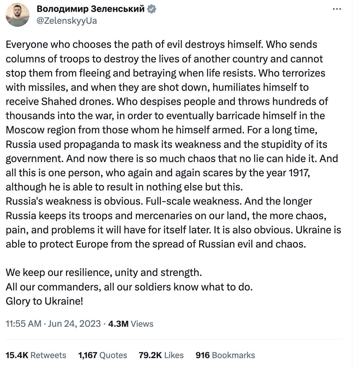
Task: Click the blue verified badge icon
Action: click(152, 9)
